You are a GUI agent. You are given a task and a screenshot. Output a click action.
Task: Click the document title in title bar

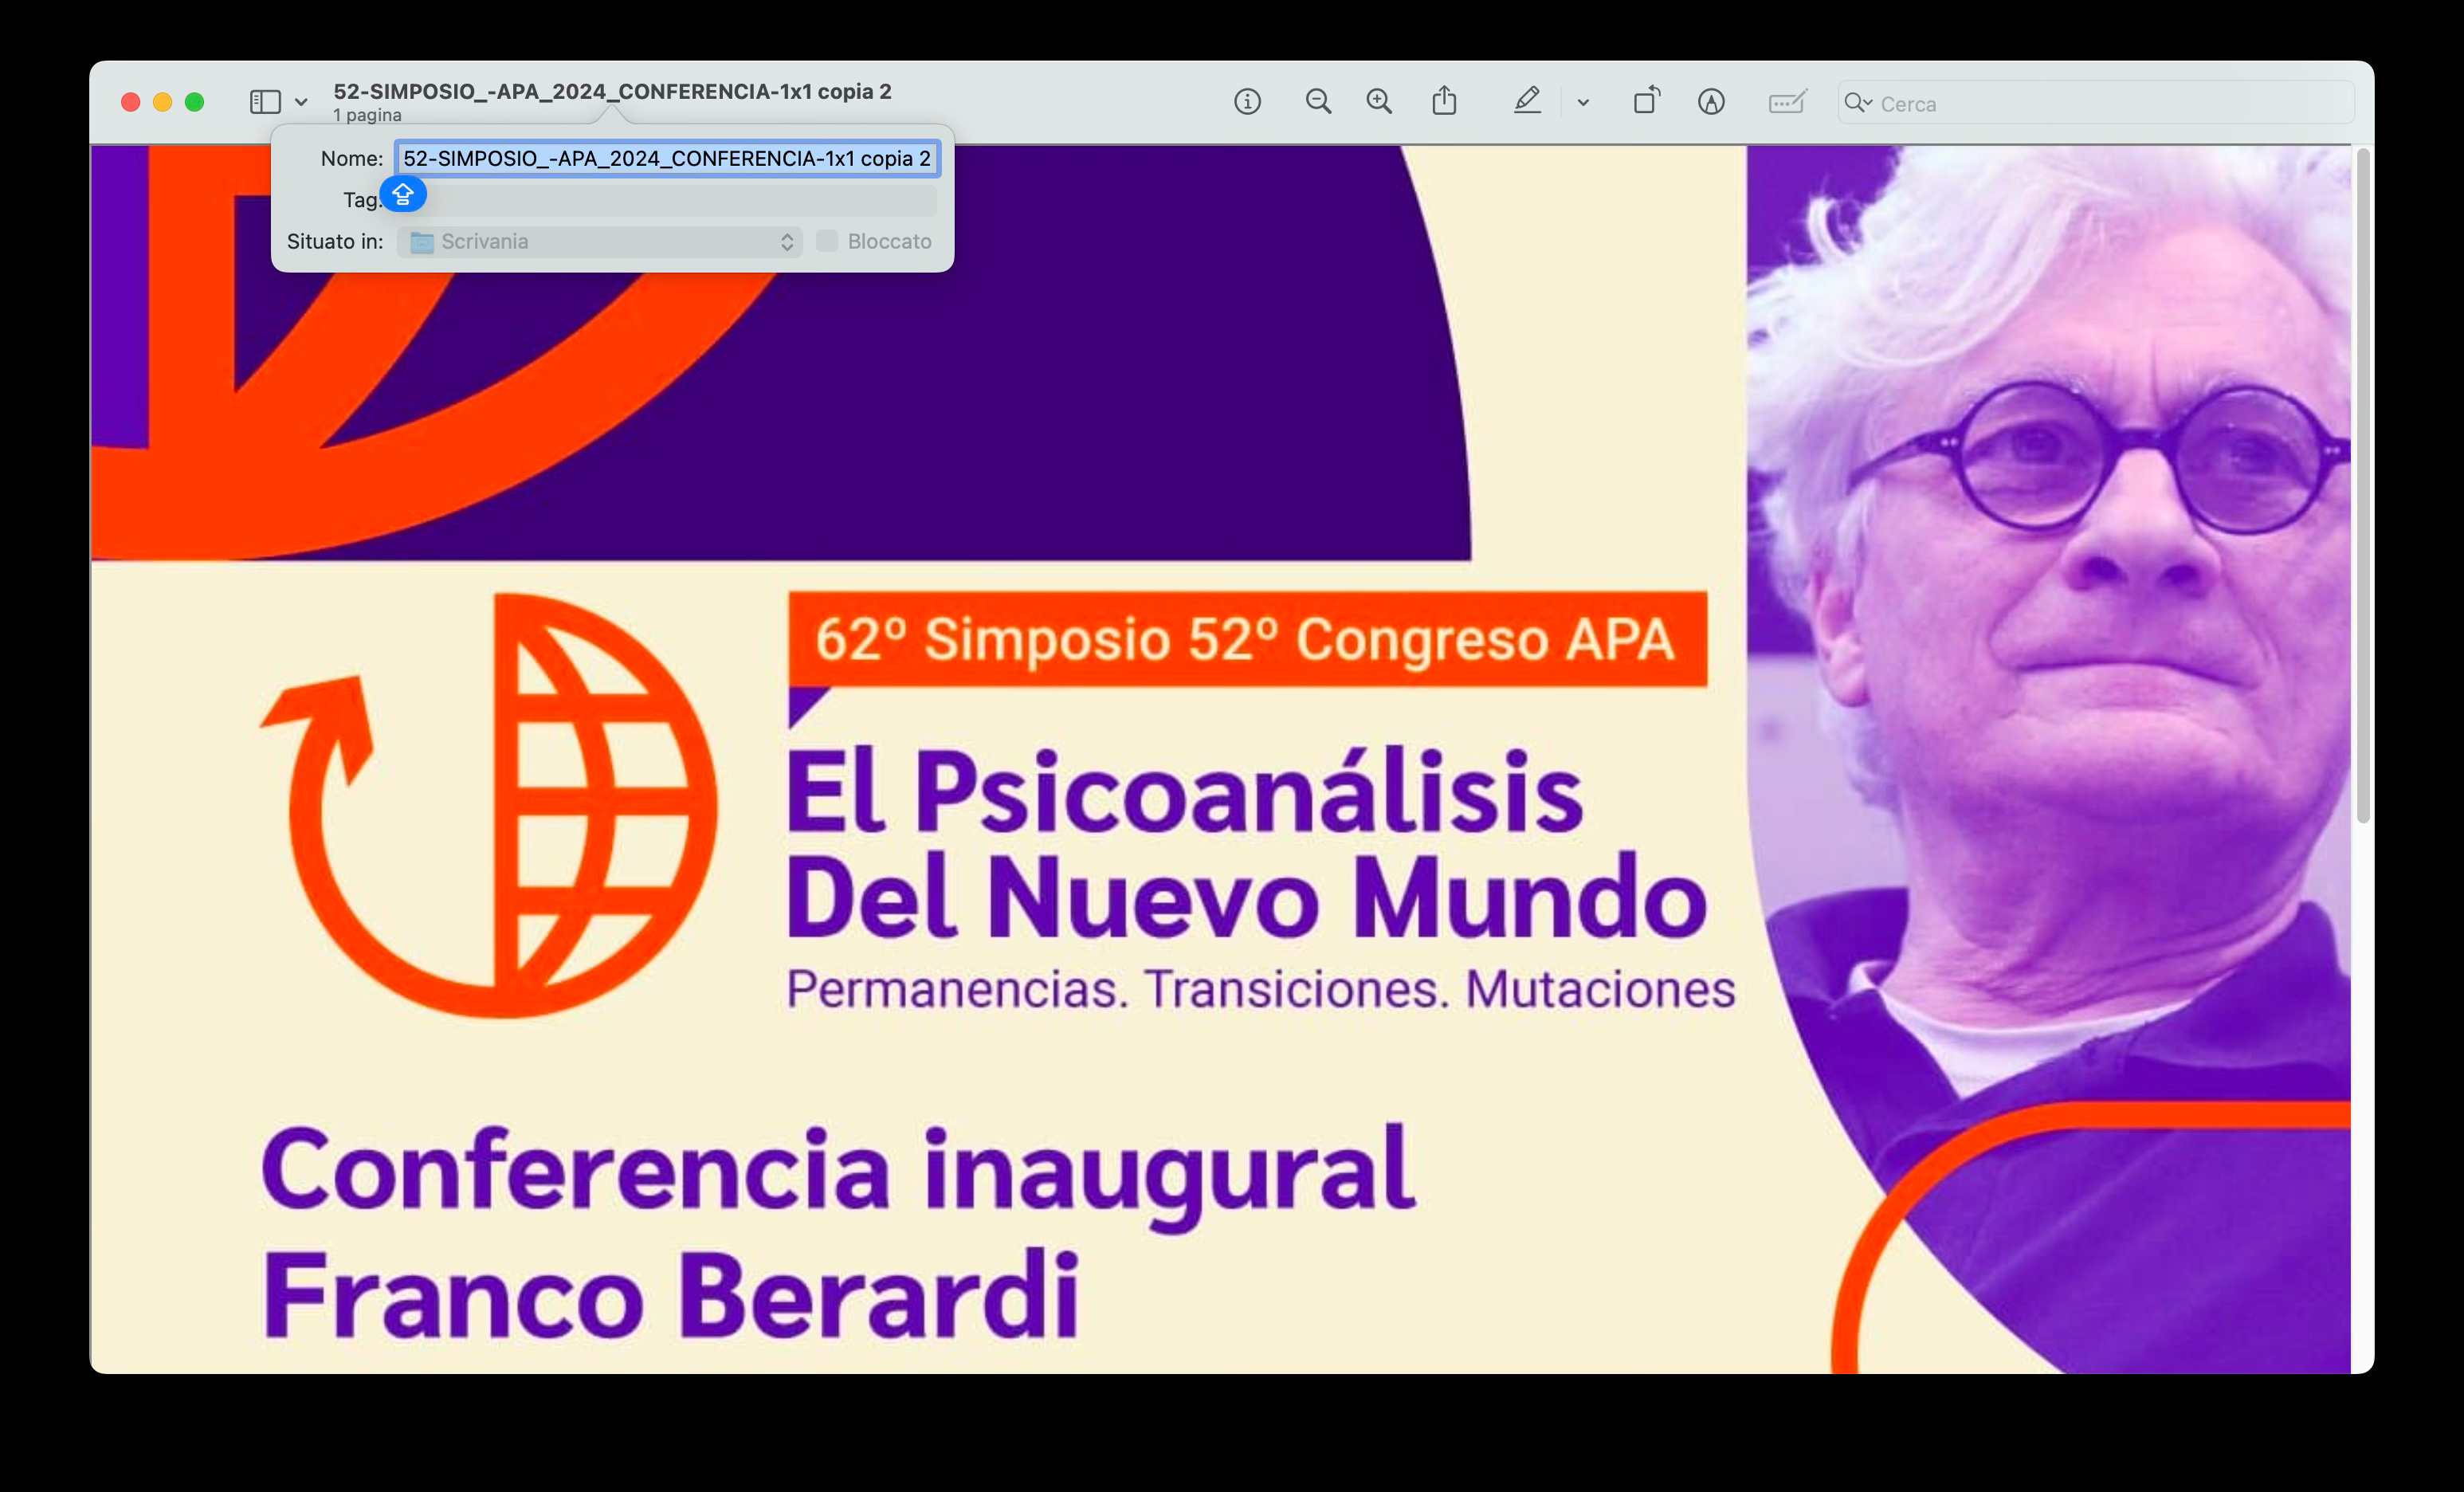pyautogui.click(x=612, y=91)
